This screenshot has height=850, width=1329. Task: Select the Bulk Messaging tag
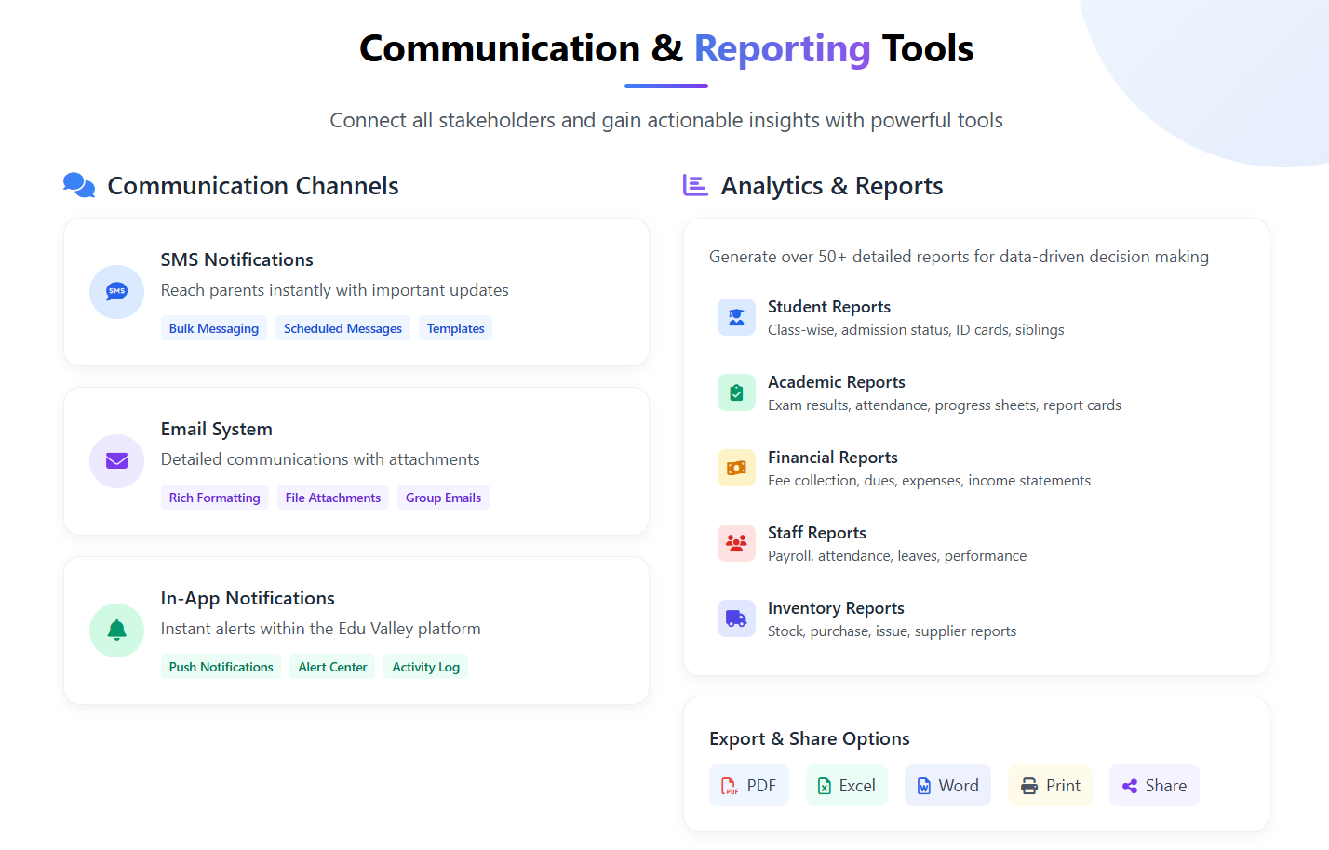(214, 328)
